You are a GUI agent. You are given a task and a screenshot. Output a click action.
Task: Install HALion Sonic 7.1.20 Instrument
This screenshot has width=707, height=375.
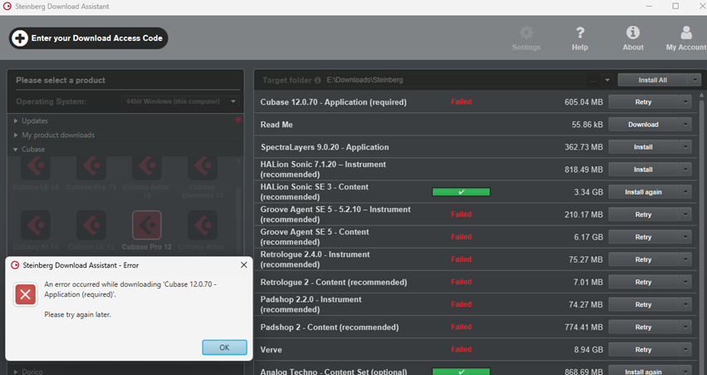click(643, 170)
